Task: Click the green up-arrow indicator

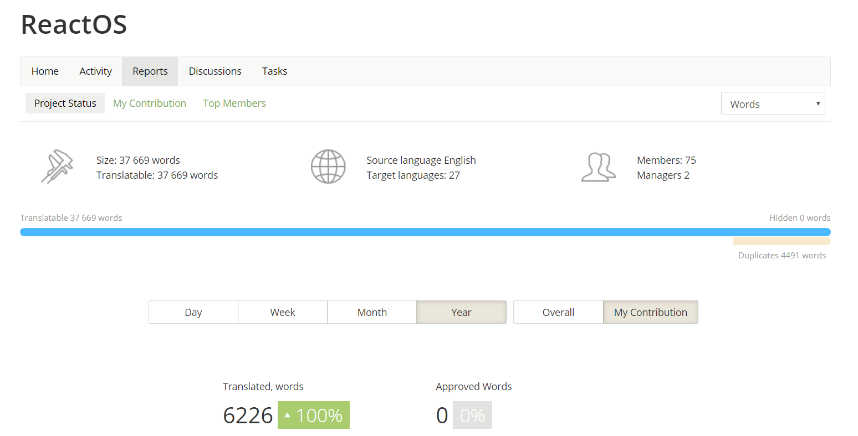Action: (287, 415)
